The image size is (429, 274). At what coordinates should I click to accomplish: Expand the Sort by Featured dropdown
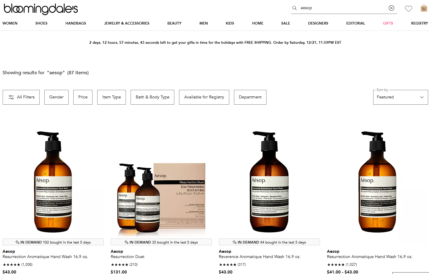[x=400, y=97]
